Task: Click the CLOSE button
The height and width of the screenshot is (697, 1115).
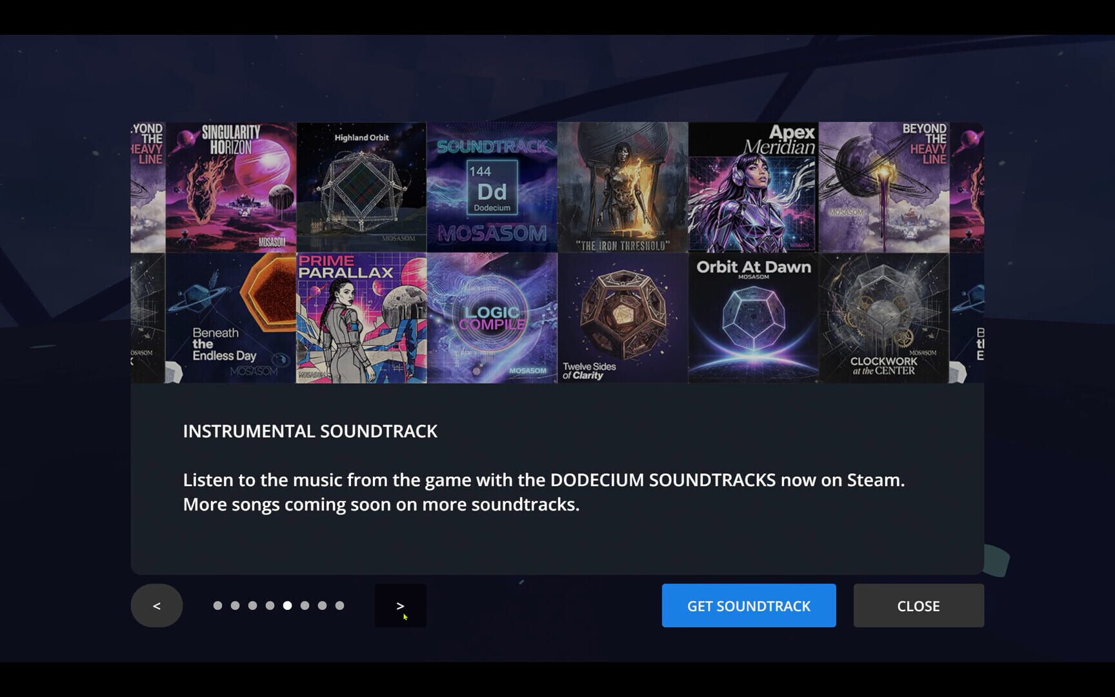Action: click(919, 605)
